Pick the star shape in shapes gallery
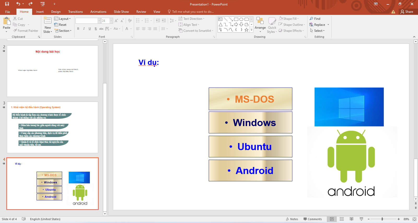Screen dimensions: 418x223 point(246,30)
